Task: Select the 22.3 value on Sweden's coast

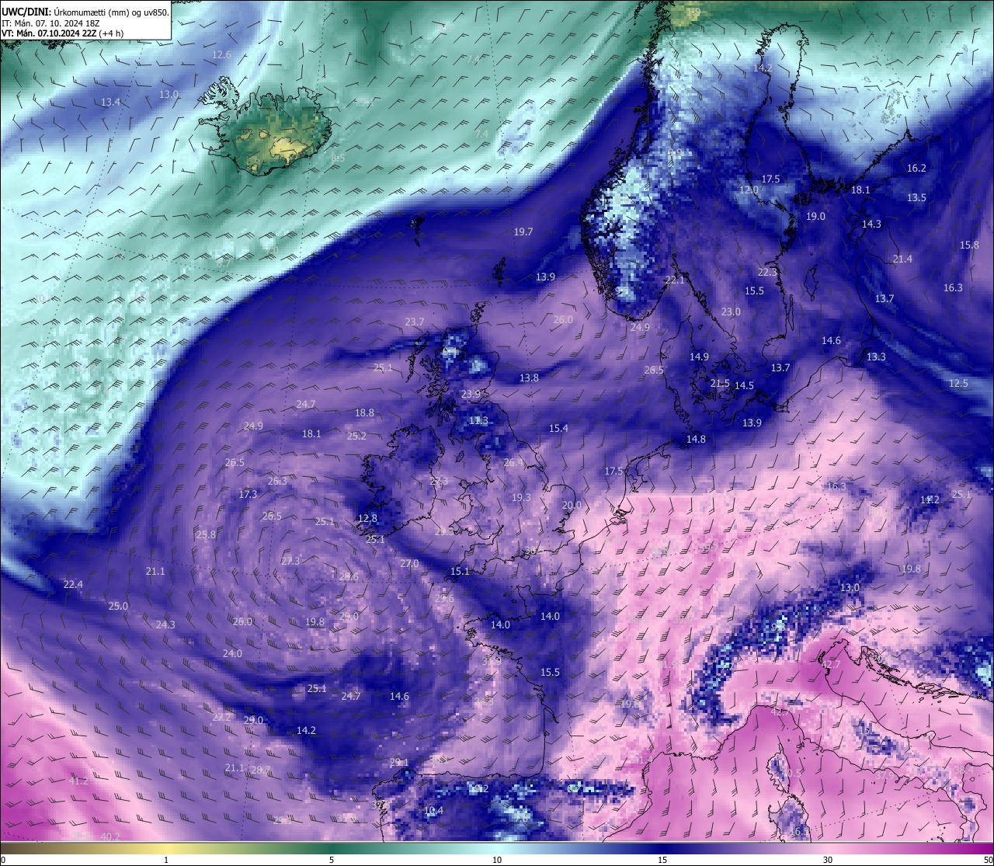Action: tap(767, 273)
